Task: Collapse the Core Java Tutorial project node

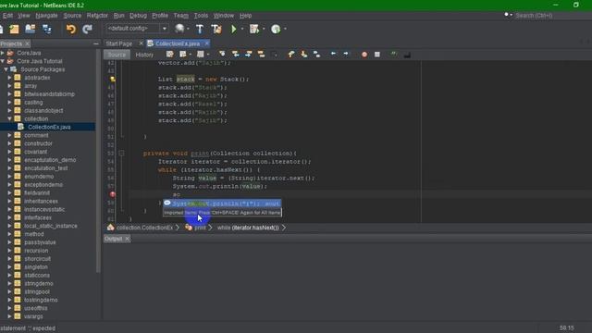Action: pyautogui.click(x=3, y=61)
